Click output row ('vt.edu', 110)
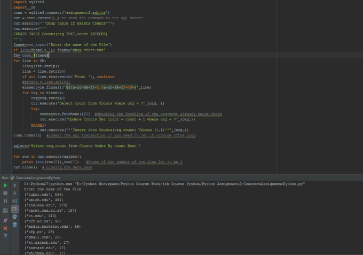363x255 pixels. pos(41,216)
